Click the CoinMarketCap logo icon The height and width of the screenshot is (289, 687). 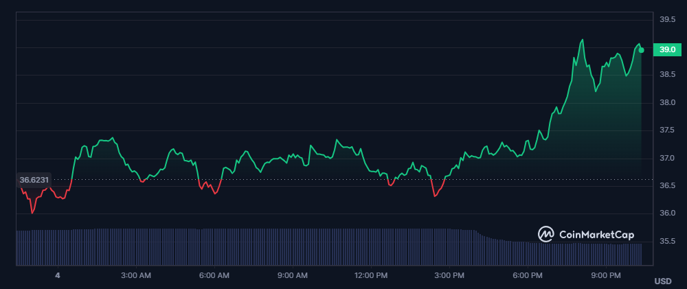546,234
